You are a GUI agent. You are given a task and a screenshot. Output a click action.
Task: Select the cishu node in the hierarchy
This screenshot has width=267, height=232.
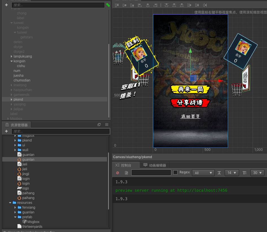[x=21, y=66]
